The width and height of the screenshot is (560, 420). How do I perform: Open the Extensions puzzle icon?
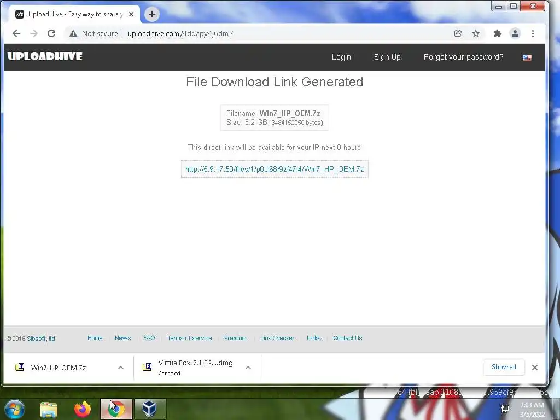tap(497, 33)
